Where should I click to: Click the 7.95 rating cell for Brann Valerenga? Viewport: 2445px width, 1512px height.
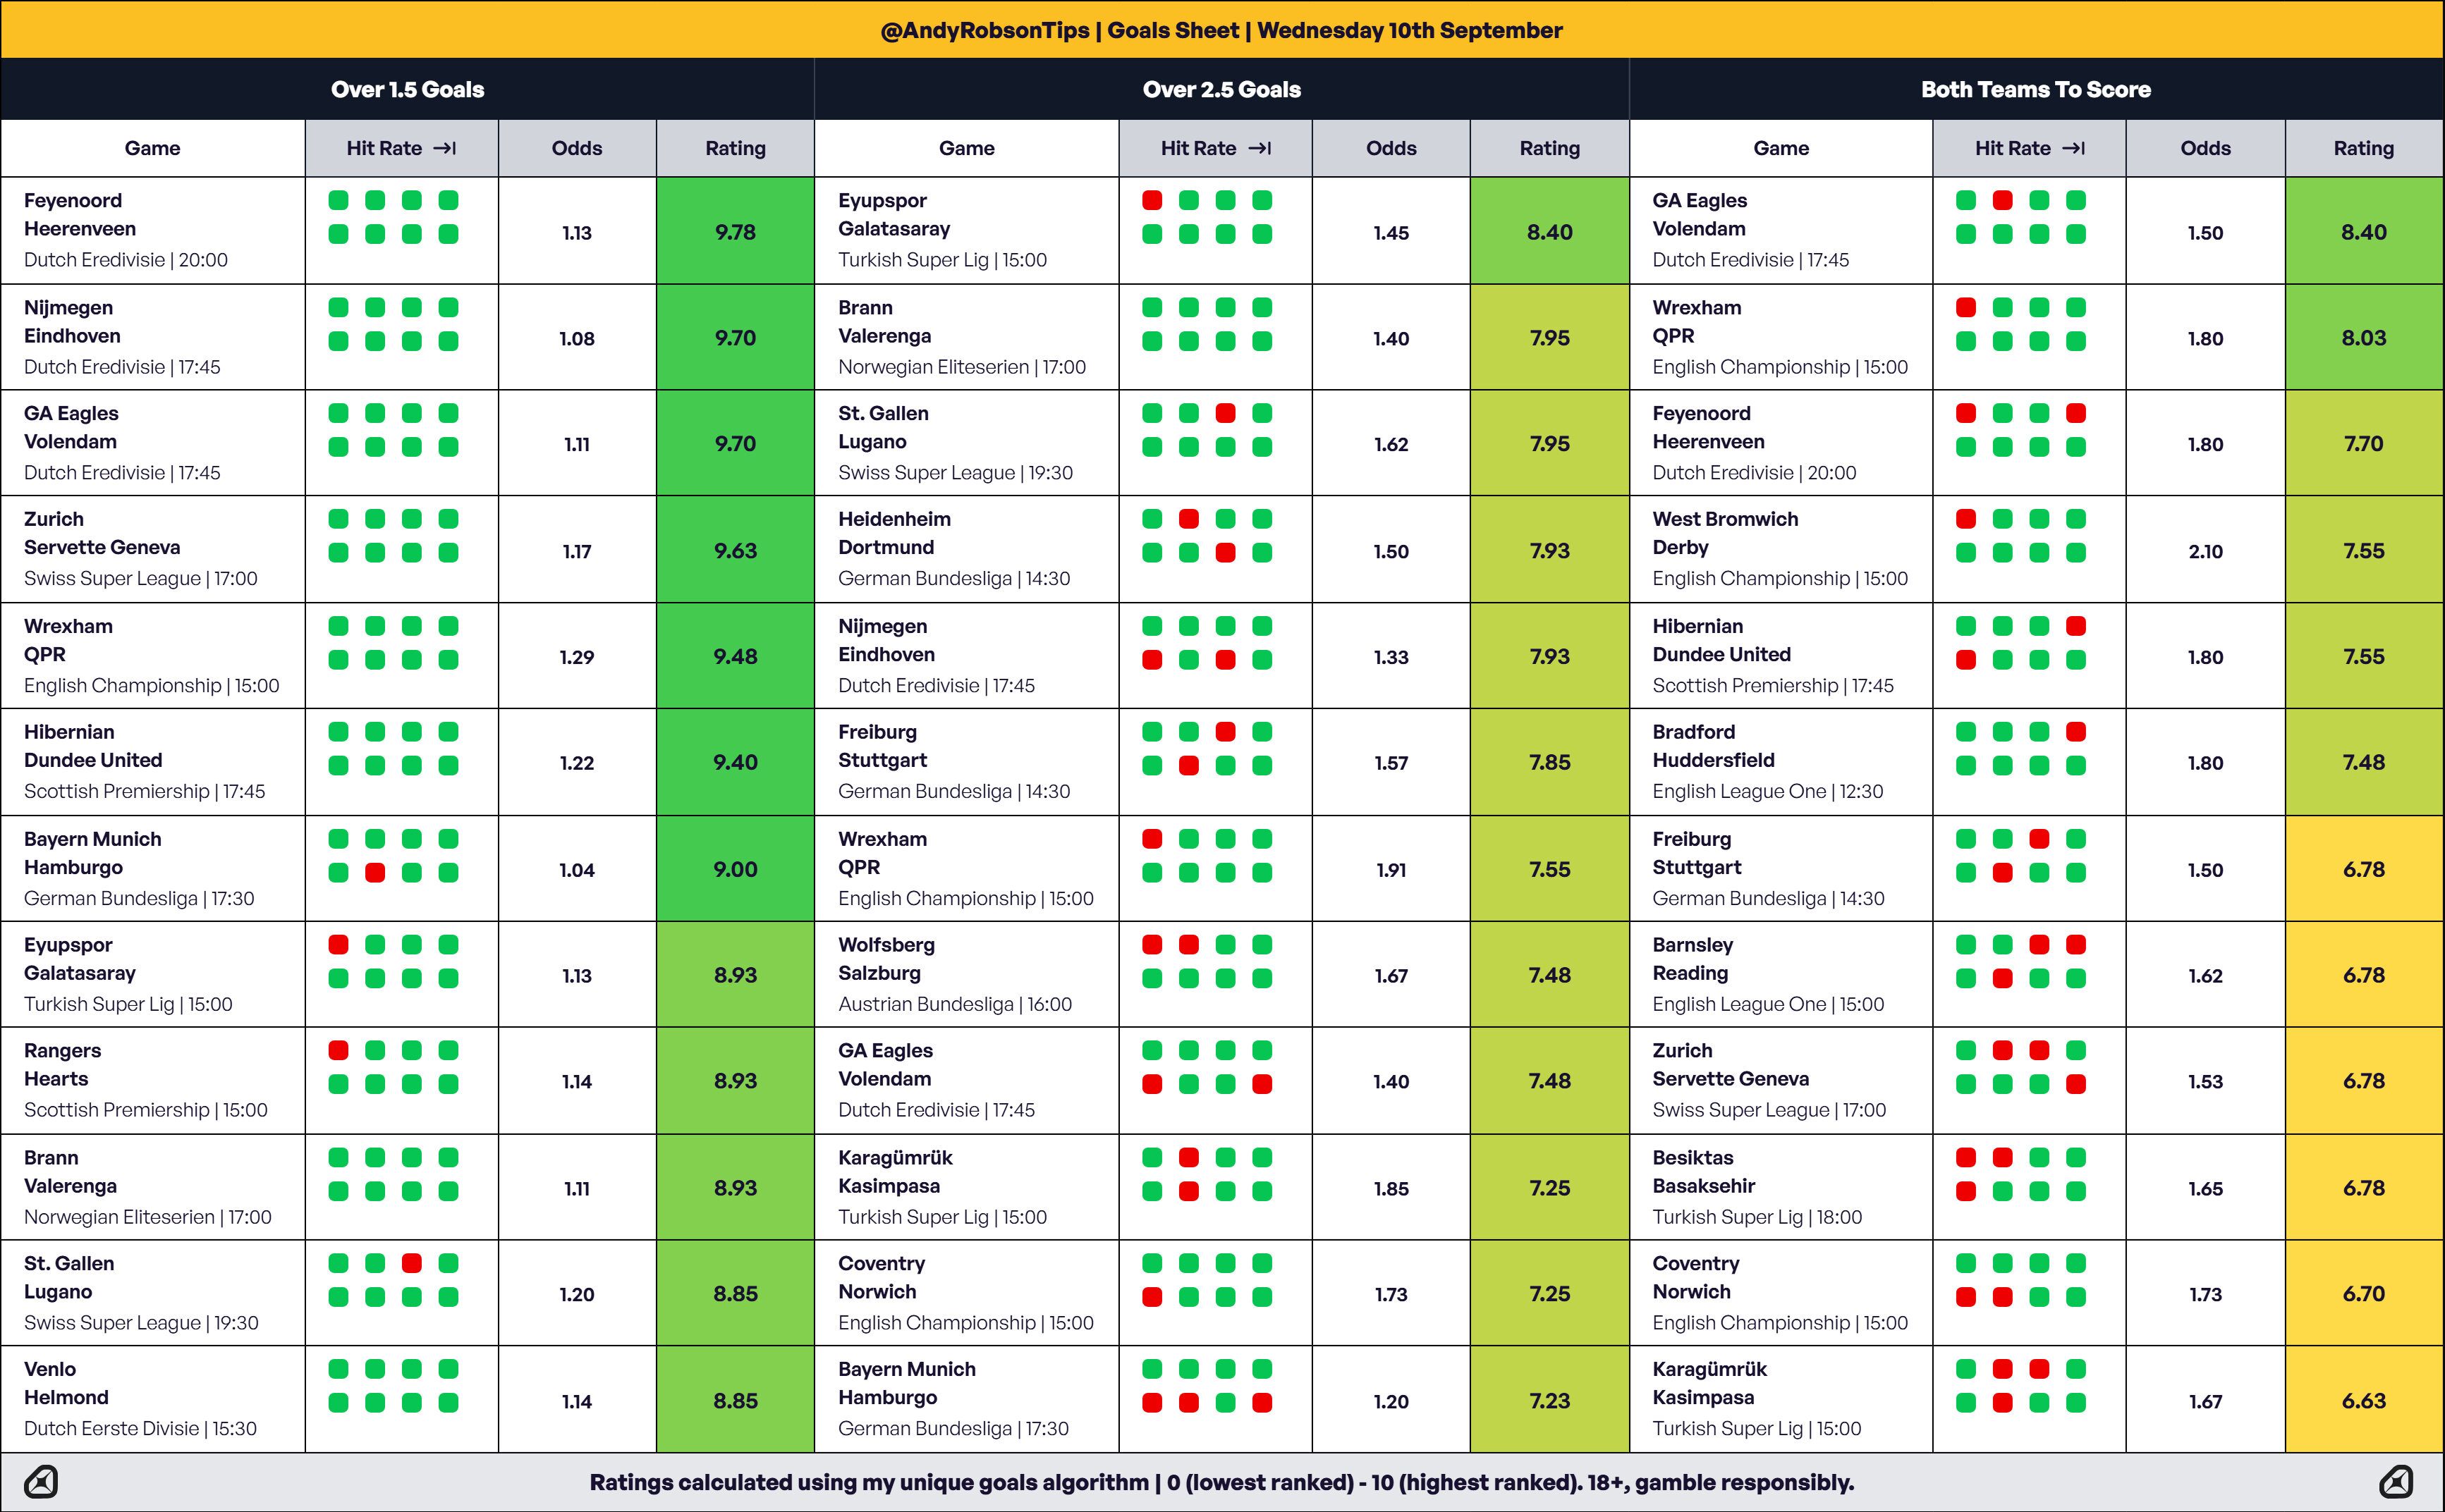pos(1549,337)
